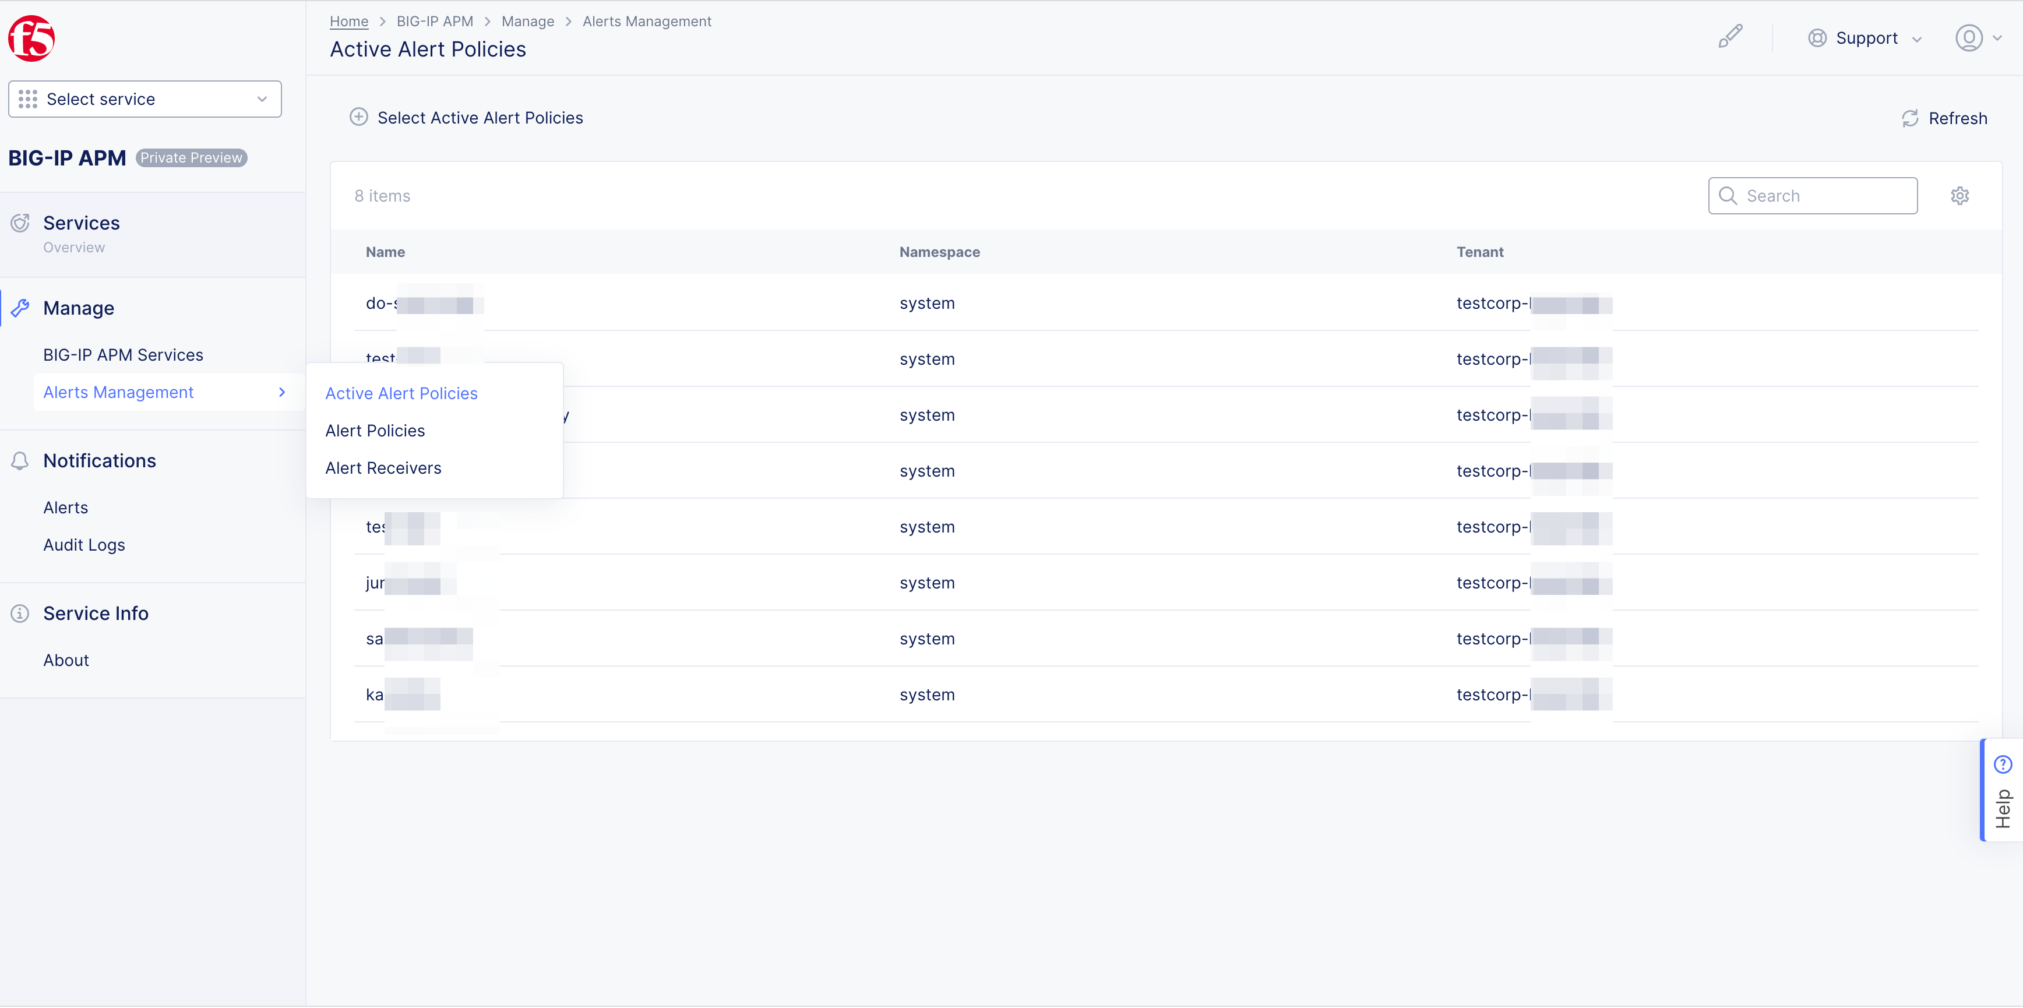The image size is (2023, 1008).
Task: Click the Refresh icon
Action: click(1910, 118)
